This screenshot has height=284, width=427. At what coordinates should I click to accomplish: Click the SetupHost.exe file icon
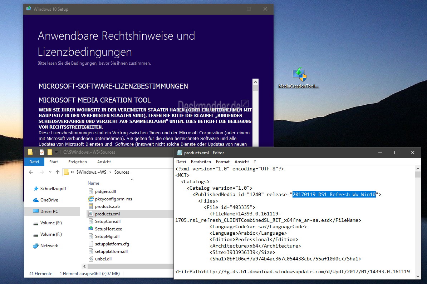tap(91, 229)
